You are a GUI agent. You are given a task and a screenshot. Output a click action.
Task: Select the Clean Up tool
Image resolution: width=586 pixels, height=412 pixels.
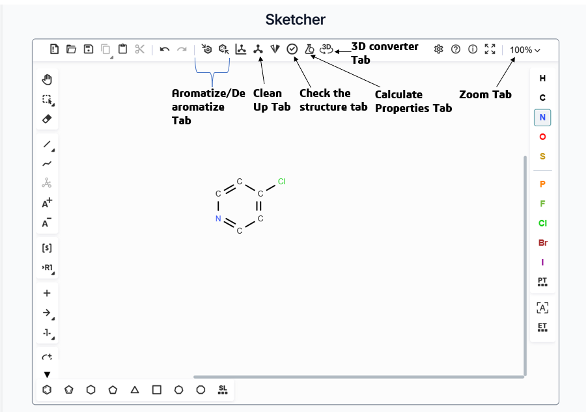click(258, 49)
